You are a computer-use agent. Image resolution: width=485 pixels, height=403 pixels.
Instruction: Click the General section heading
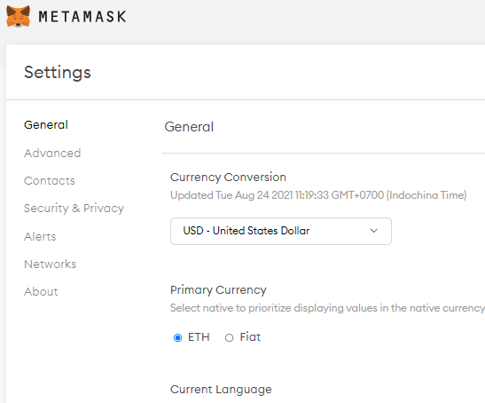pos(189,127)
